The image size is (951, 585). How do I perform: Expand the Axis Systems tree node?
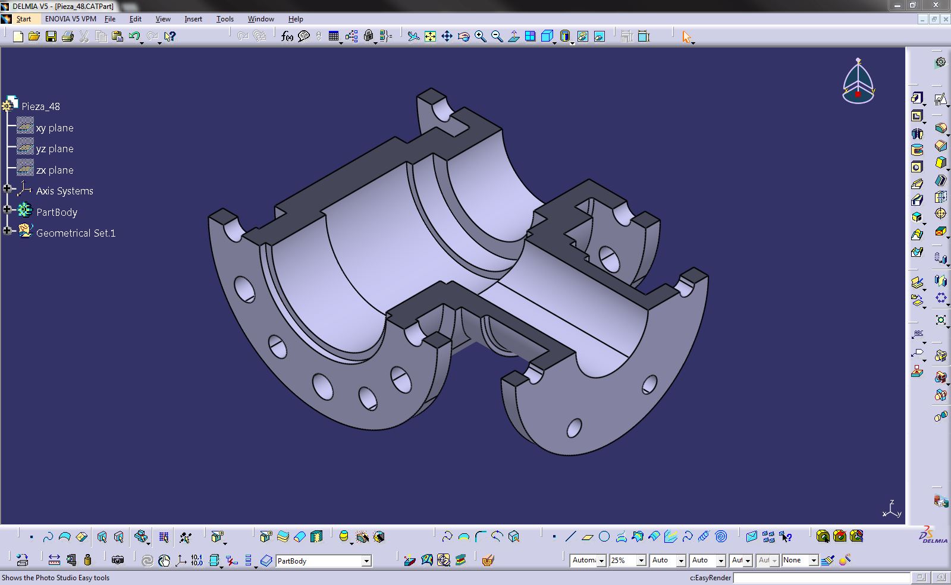(x=8, y=188)
